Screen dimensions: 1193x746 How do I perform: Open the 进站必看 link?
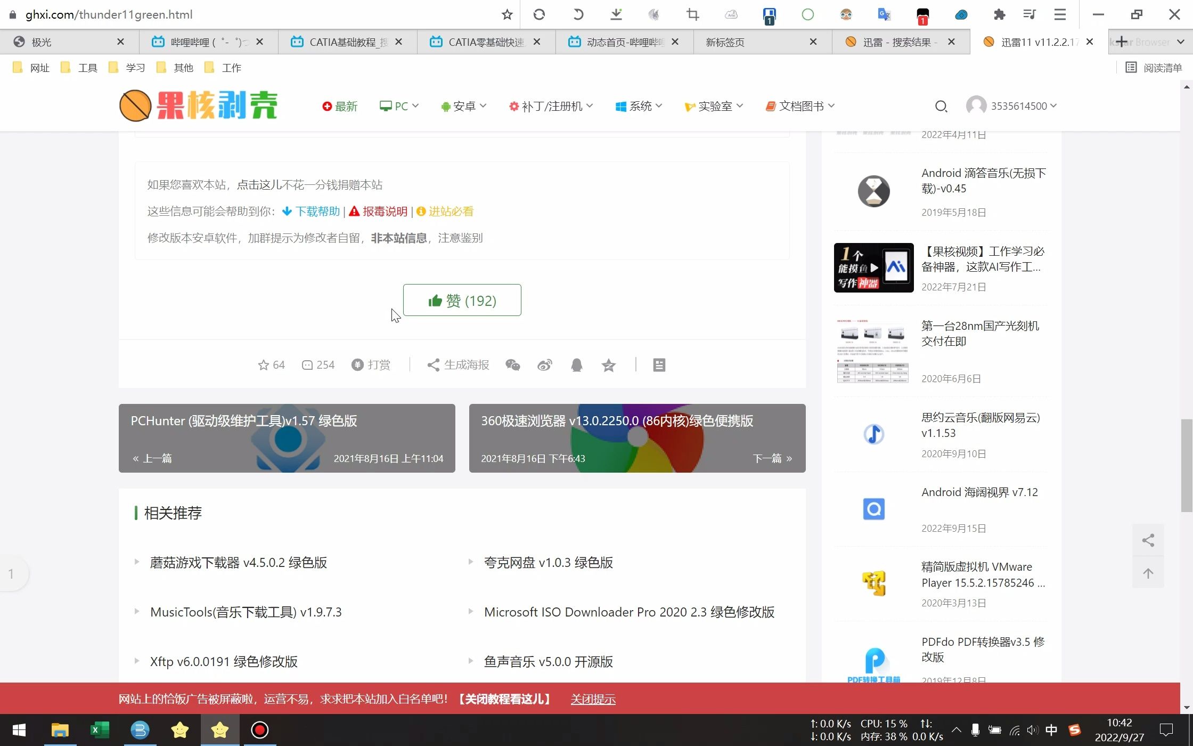pos(445,212)
